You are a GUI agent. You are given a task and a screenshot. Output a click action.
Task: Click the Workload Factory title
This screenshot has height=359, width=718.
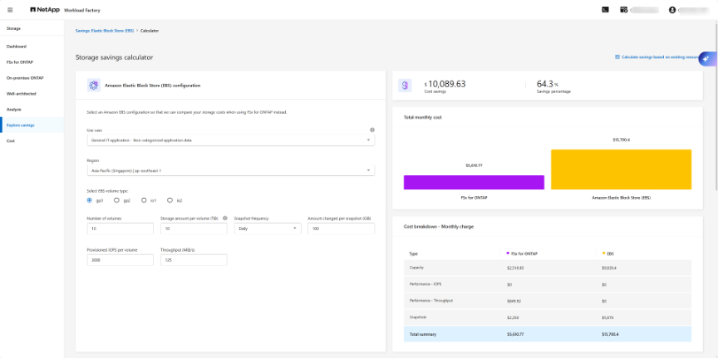click(x=82, y=10)
